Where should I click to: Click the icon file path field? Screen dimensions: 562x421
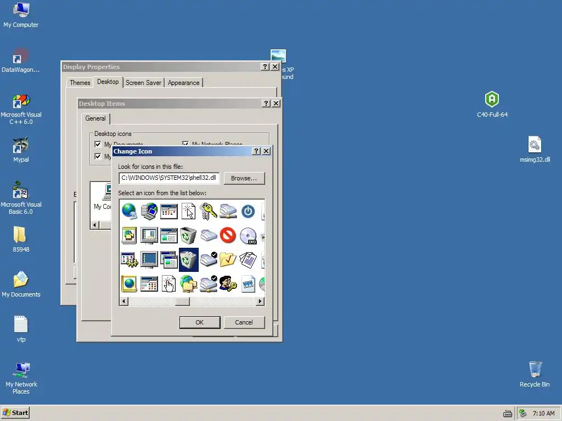point(169,178)
